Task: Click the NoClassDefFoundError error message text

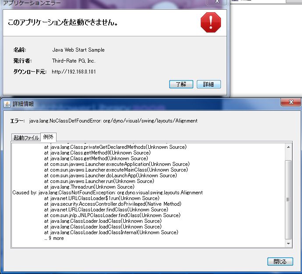Action: pyautogui.click(x=113, y=121)
